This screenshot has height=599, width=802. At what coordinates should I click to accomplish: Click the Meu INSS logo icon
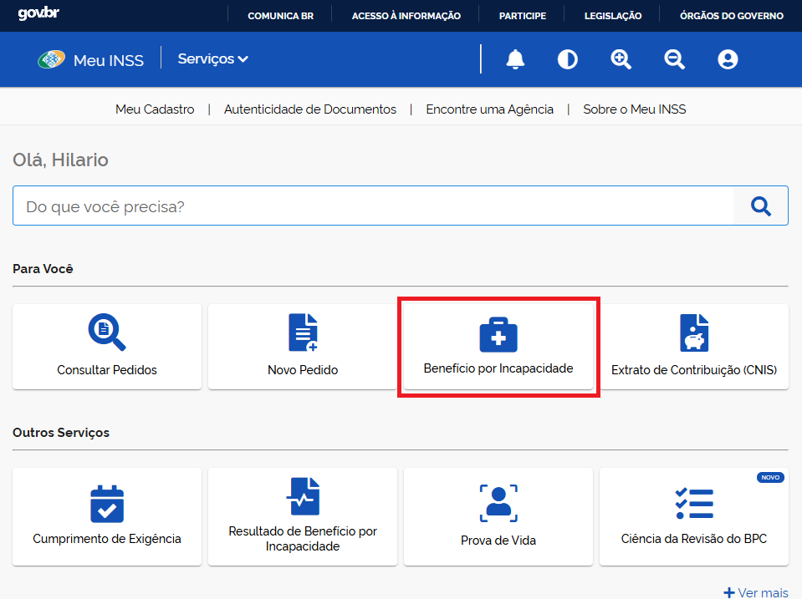pyautogui.click(x=51, y=60)
